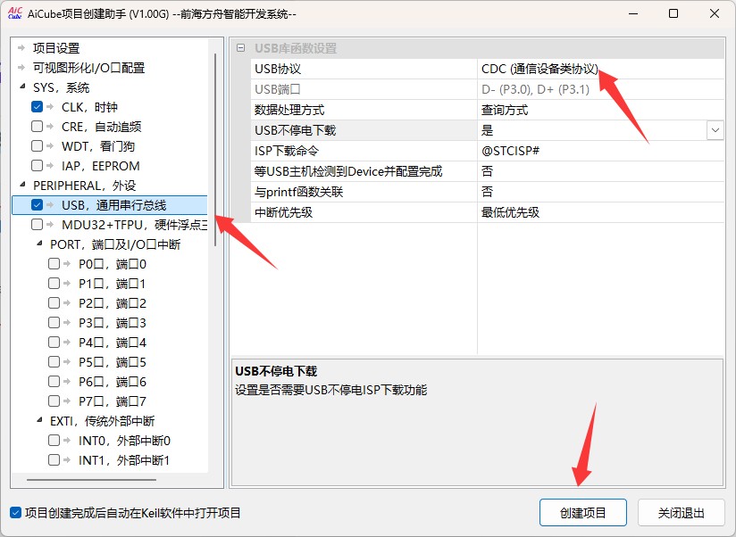The image size is (736, 537).
Task: Collapse the SYS 系统 tree node
Action: 22,87
